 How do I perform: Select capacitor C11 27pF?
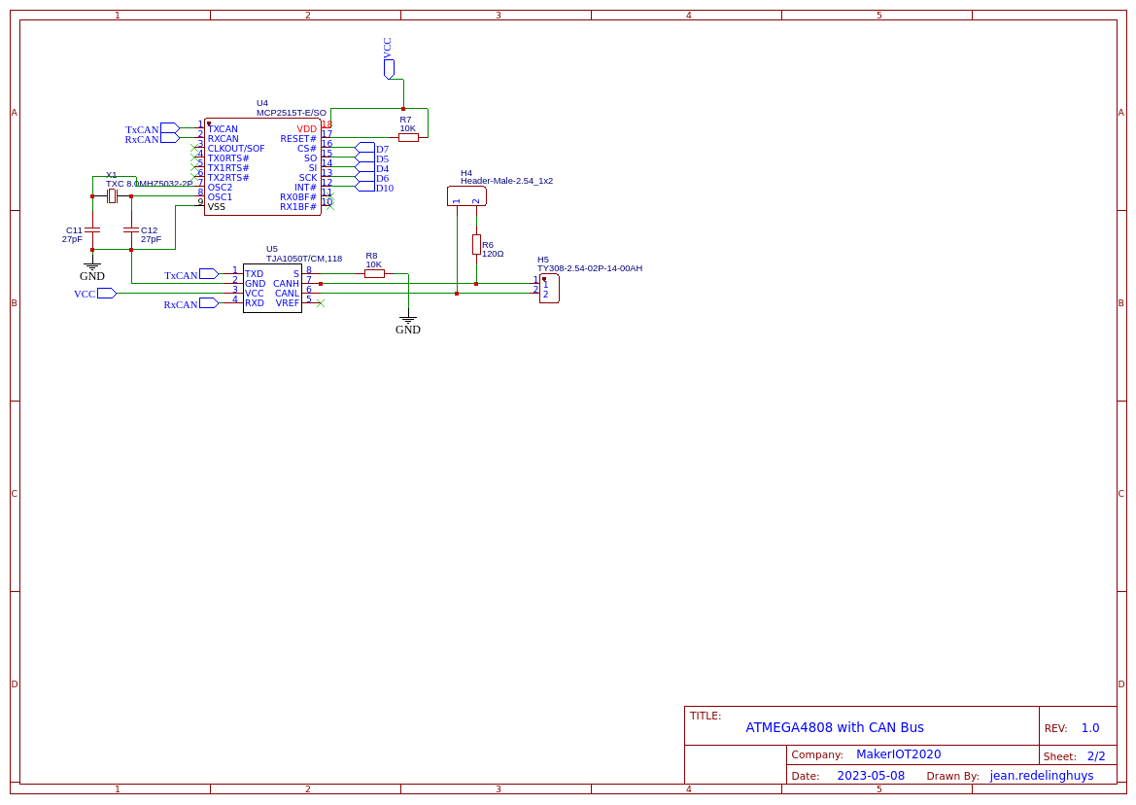pyautogui.click(x=92, y=229)
